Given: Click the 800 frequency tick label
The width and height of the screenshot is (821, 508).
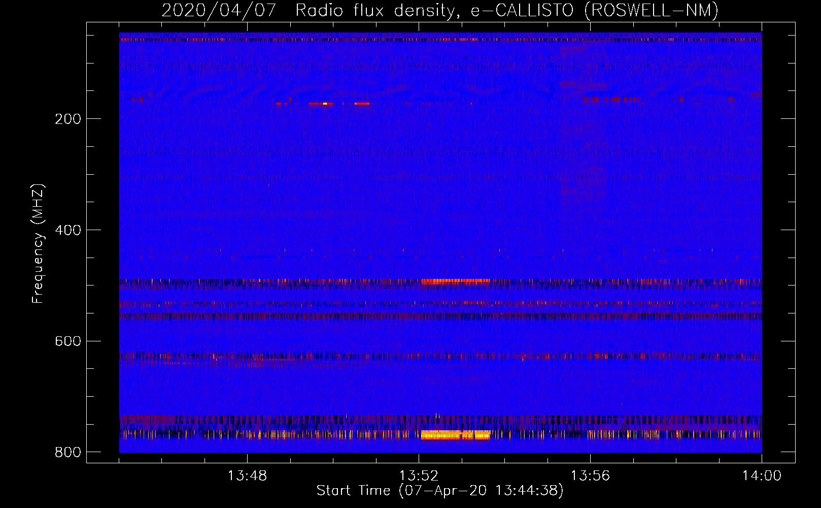Looking at the screenshot, I should tap(68, 452).
